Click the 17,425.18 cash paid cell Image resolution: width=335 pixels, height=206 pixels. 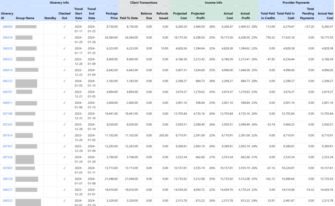click(288, 38)
